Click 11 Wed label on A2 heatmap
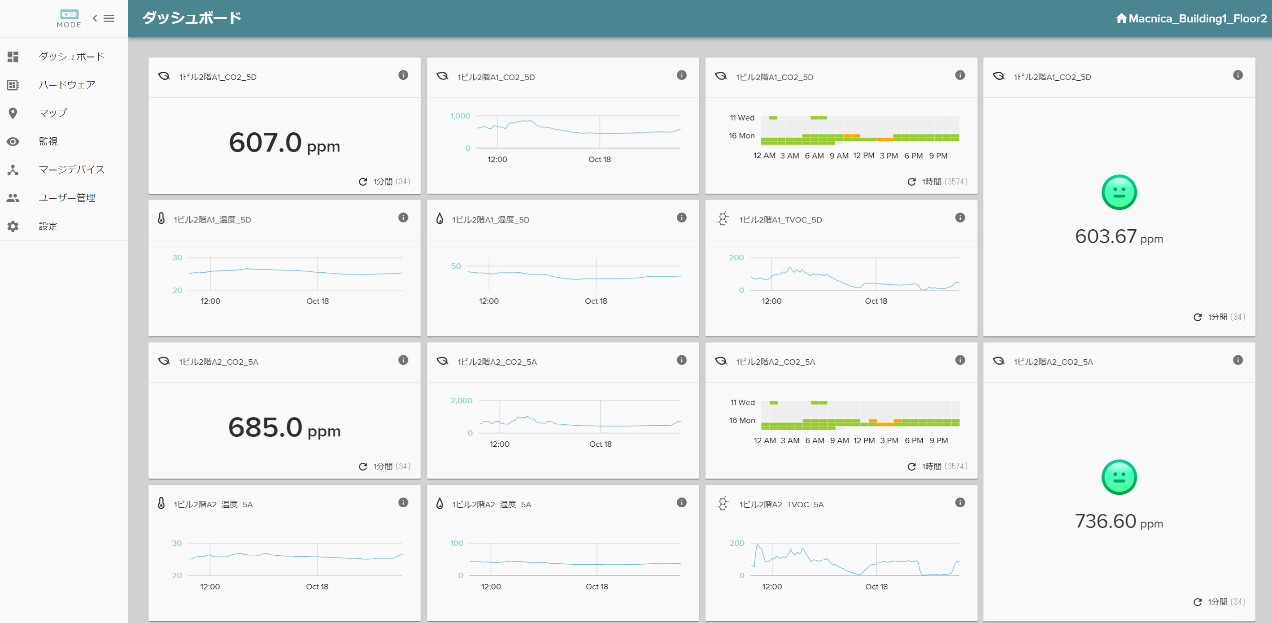This screenshot has width=1272, height=623. pyautogui.click(x=742, y=403)
